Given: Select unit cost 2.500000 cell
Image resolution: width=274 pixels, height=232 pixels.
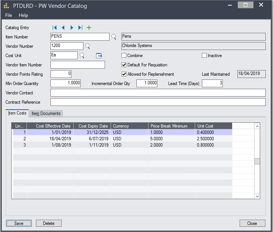Looking at the screenshot, I should pyautogui.click(x=214, y=139).
